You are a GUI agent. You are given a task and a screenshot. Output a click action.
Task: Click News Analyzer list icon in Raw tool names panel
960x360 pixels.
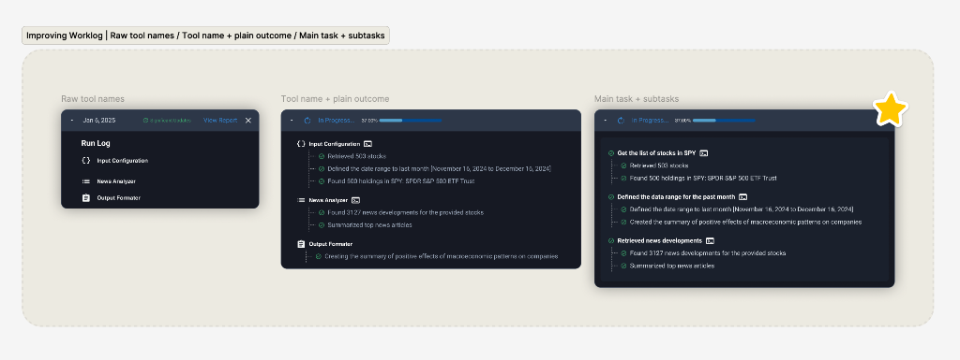85,181
